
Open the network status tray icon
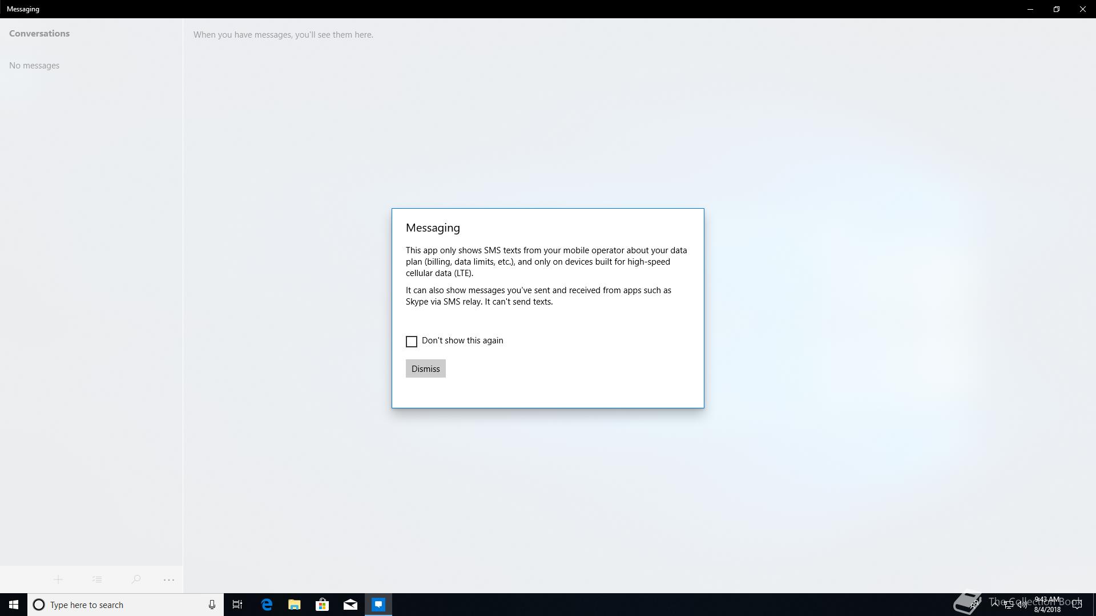pyautogui.click(x=1009, y=605)
